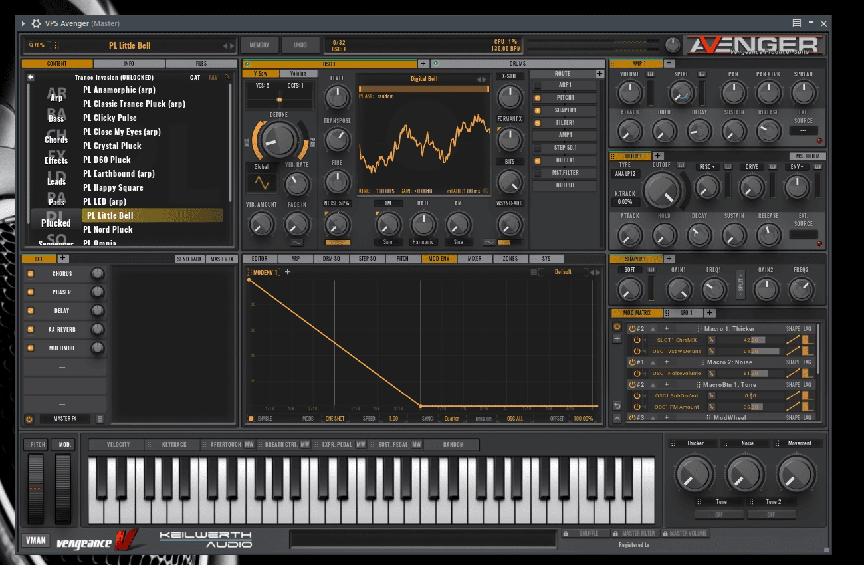The width and height of the screenshot is (864, 565).
Task: Toggle the mod envelope ENABLE checkbox
Action: click(251, 419)
